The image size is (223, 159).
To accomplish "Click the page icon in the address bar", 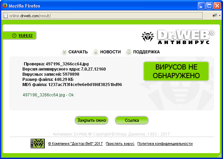I will click(x=6, y=15).
